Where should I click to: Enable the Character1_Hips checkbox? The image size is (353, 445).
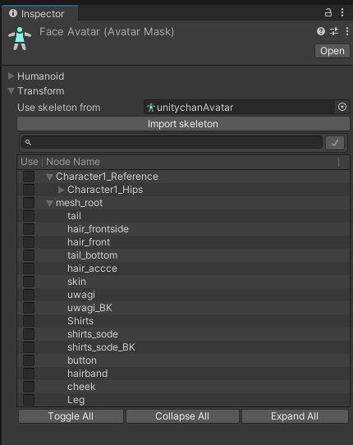pos(29,190)
